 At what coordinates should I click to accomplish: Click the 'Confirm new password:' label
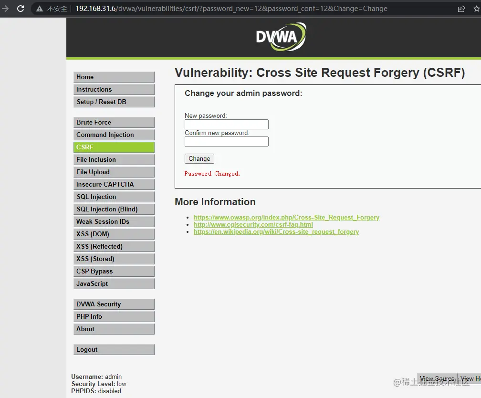pyautogui.click(x=217, y=133)
